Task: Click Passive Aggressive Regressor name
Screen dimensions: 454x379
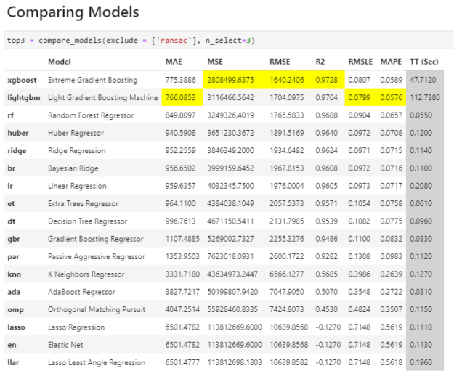Action: coord(97,256)
